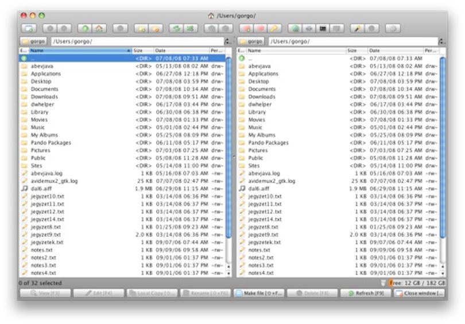Click the right panel /Users/gorgo/ path field
465x324 pixels.
tap(353, 41)
